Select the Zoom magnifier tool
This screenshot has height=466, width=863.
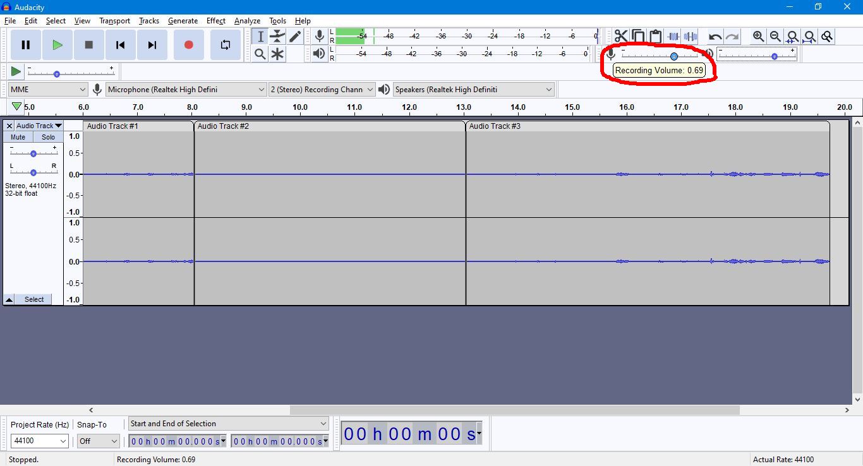(260, 54)
